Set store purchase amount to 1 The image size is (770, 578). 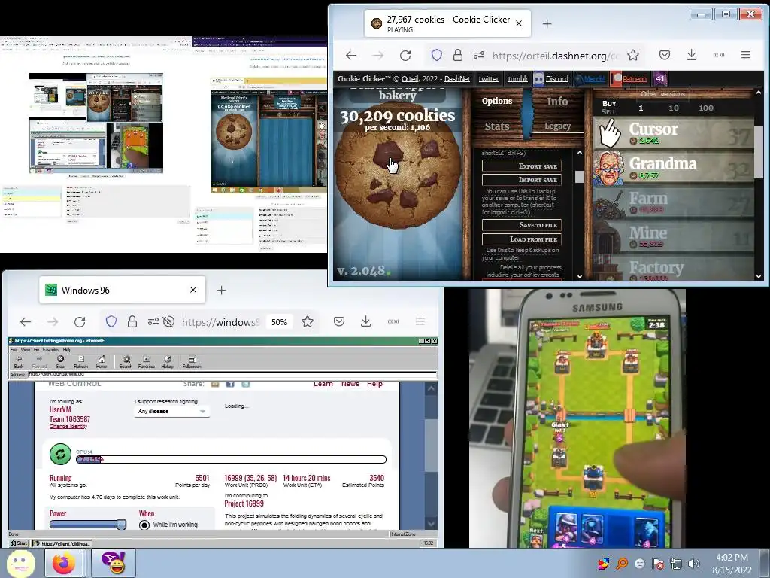pos(641,108)
